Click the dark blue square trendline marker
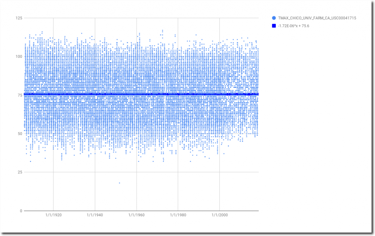Image resolution: width=375 pixels, height=236 pixels. (274, 26)
